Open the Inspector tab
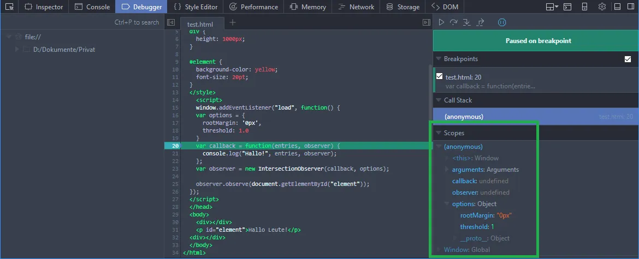 coord(44,7)
